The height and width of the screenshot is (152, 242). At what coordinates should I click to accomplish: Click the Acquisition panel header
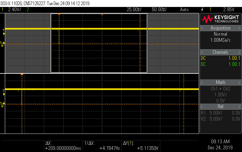coord(221,28)
